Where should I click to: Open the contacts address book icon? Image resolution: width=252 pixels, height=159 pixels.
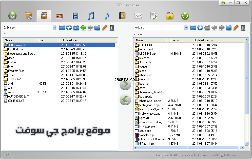(x=122, y=16)
